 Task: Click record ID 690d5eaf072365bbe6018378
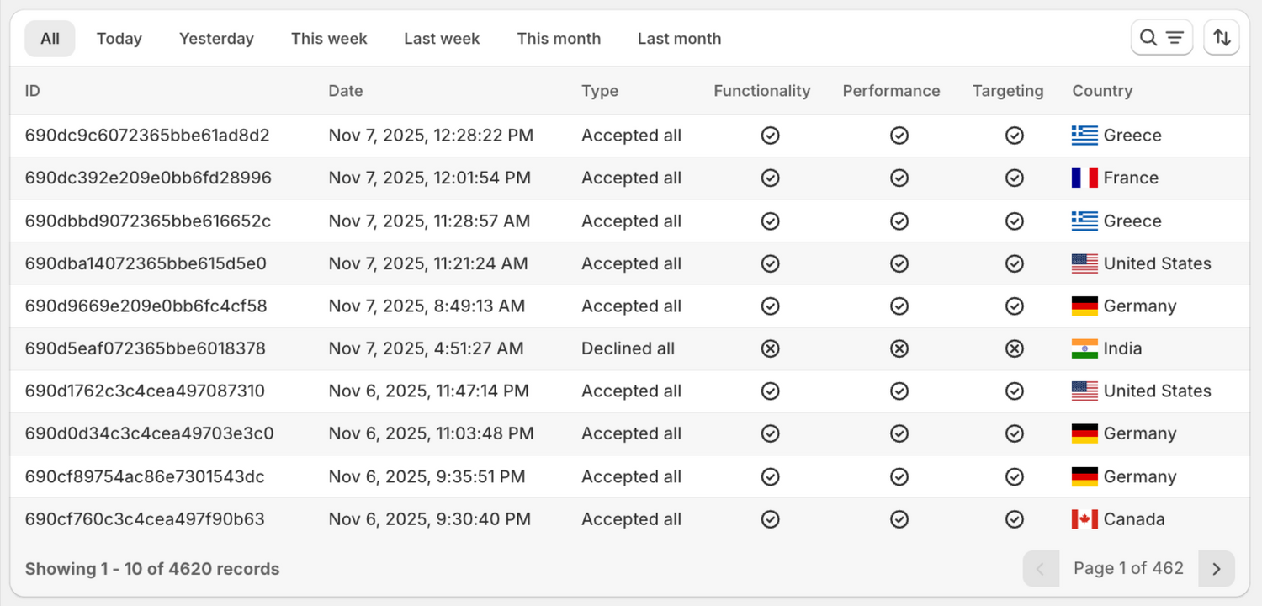[146, 348]
